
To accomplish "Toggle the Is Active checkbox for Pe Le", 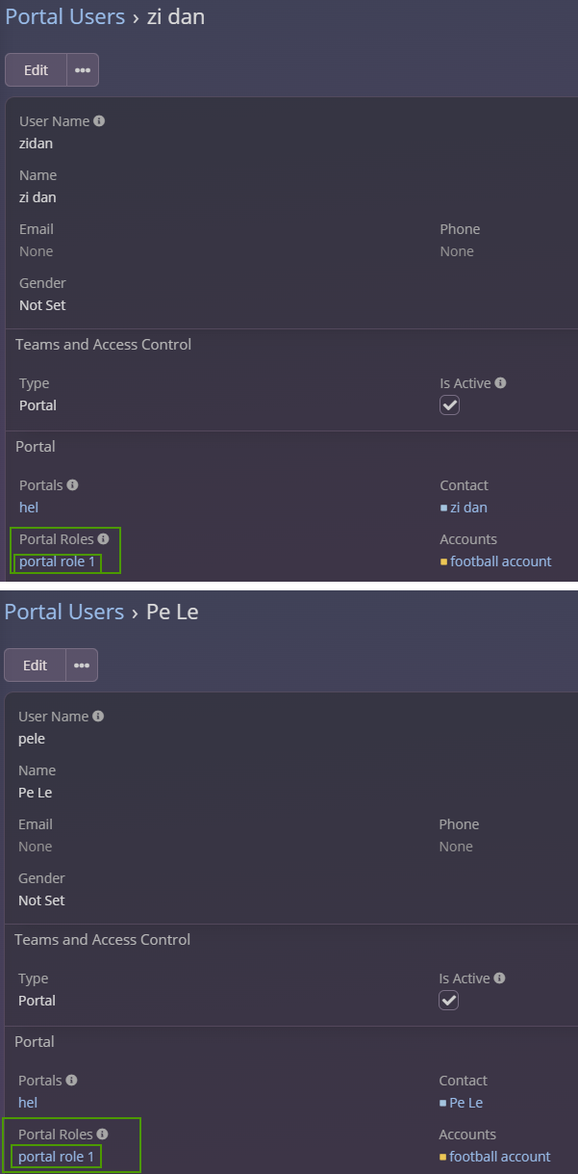I will tap(449, 1001).
